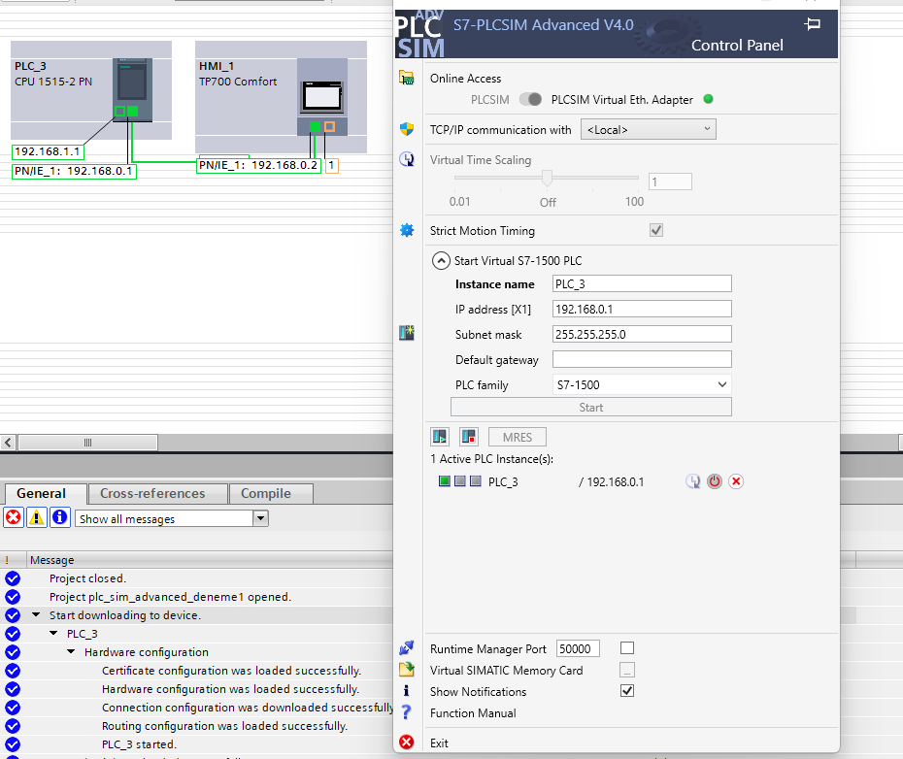Click the Default gateway field
The height and width of the screenshot is (759, 903).
[x=642, y=359]
